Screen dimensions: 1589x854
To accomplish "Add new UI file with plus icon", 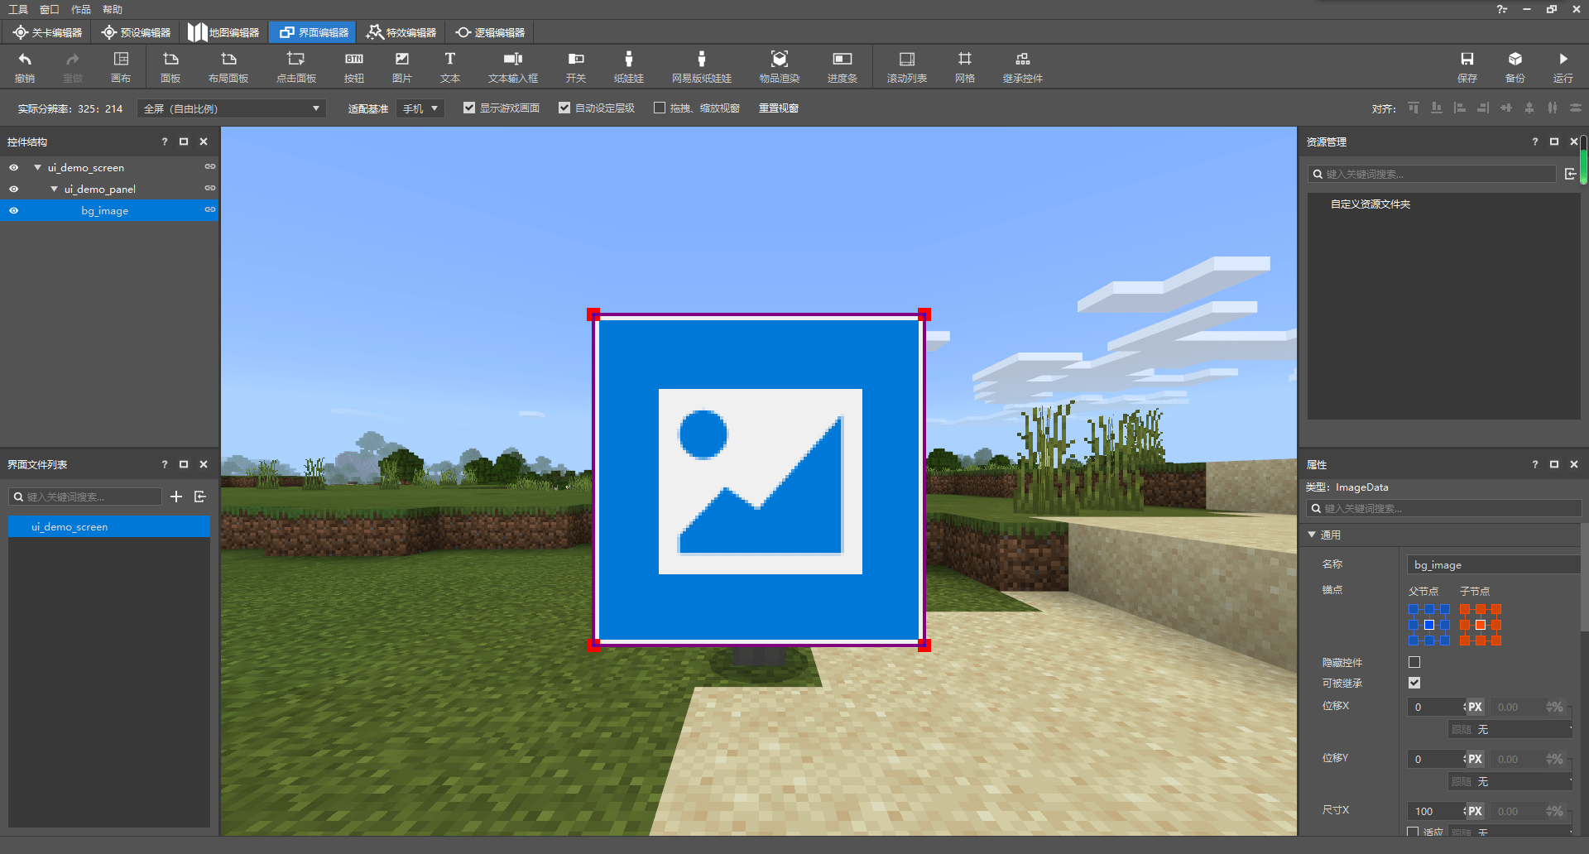I will click(x=176, y=497).
